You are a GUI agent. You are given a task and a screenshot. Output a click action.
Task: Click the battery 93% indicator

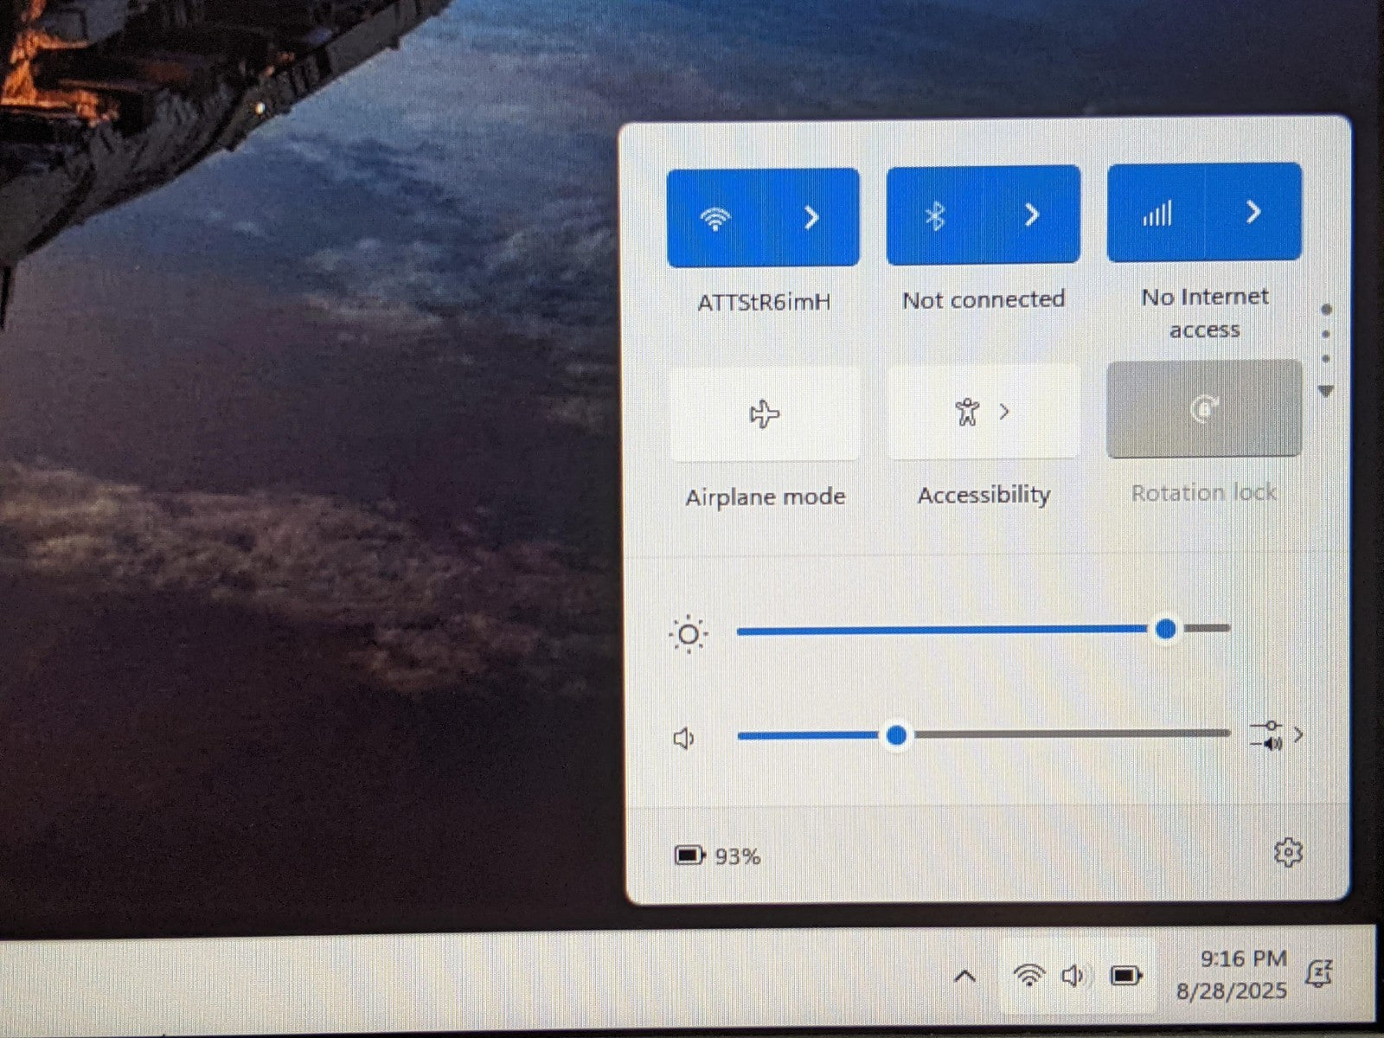pyautogui.click(x=717, y=856)
